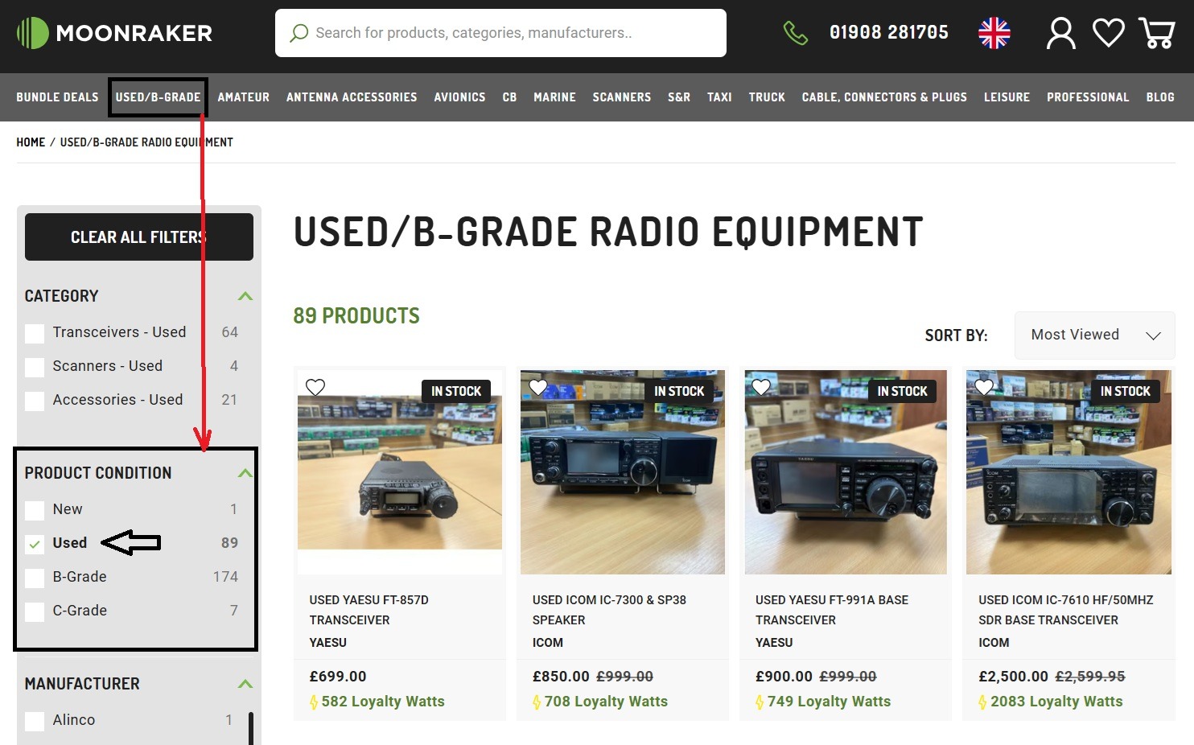1194x745 pixels.
Task: Favorite the Used Yaesu FT-857D heart icon
Action: [x=315, y=388]
